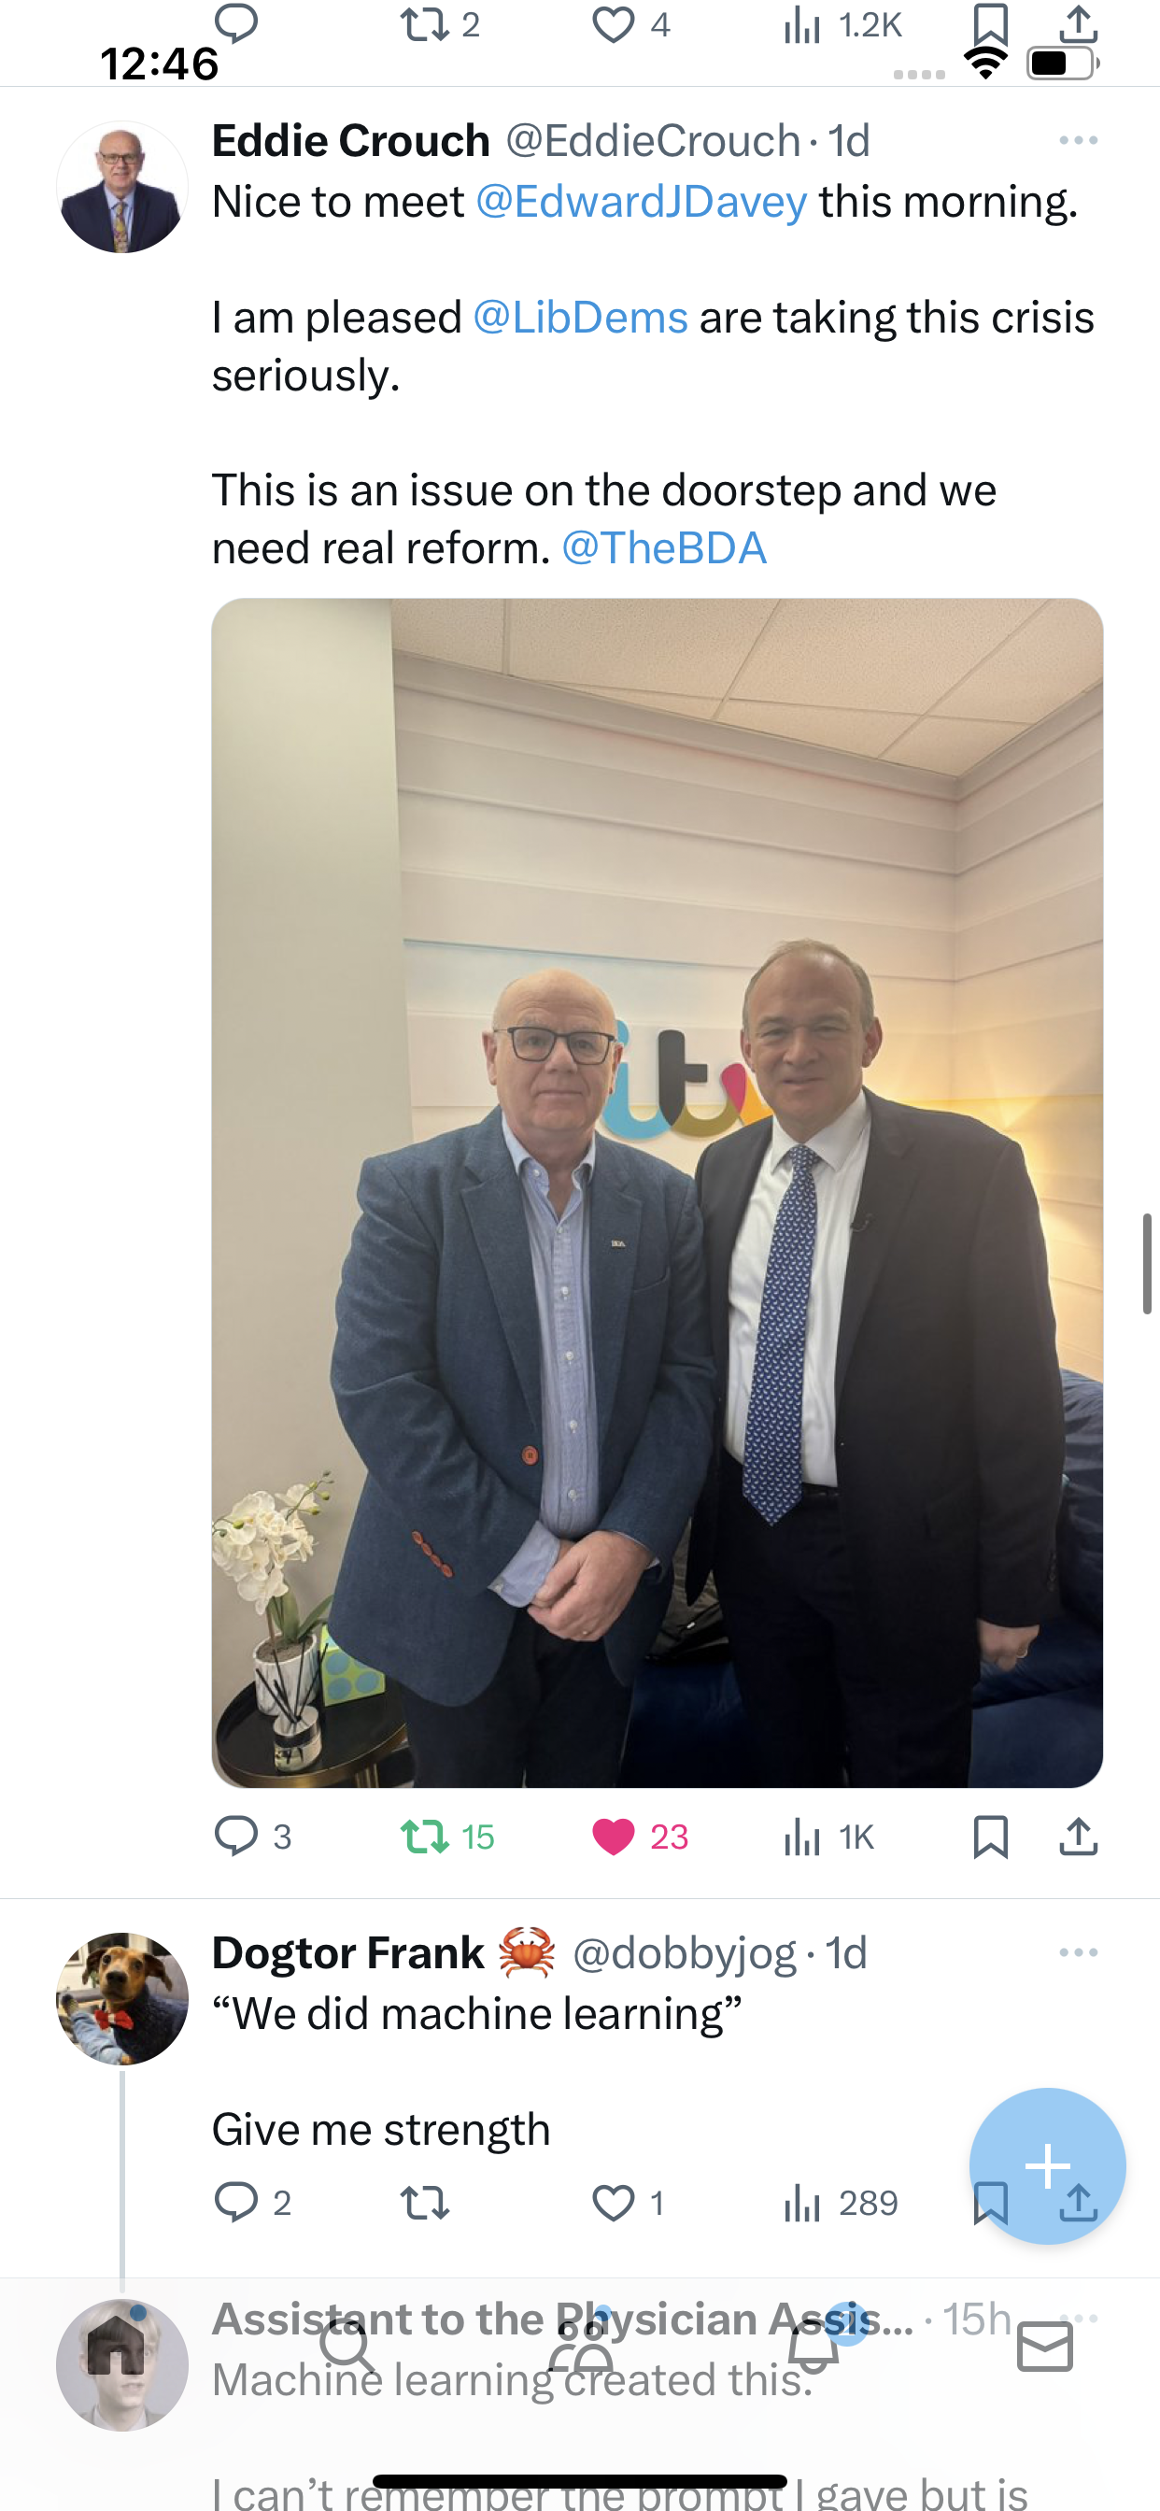
Task: Open more options on Dogtor Frank's tweet
Action: tap(1078, 1952)
